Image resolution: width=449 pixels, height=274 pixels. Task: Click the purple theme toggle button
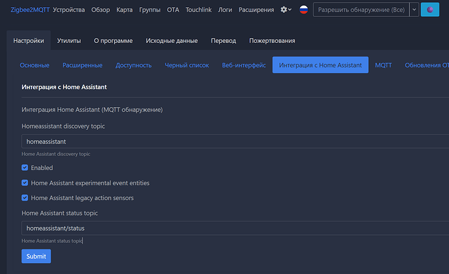point(430,10)
